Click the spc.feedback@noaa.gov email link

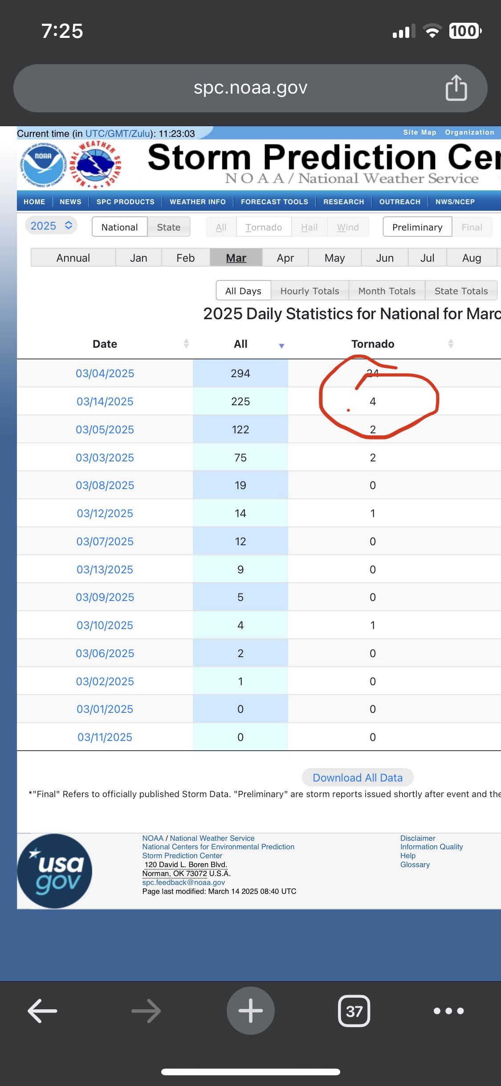coord(183,882)
